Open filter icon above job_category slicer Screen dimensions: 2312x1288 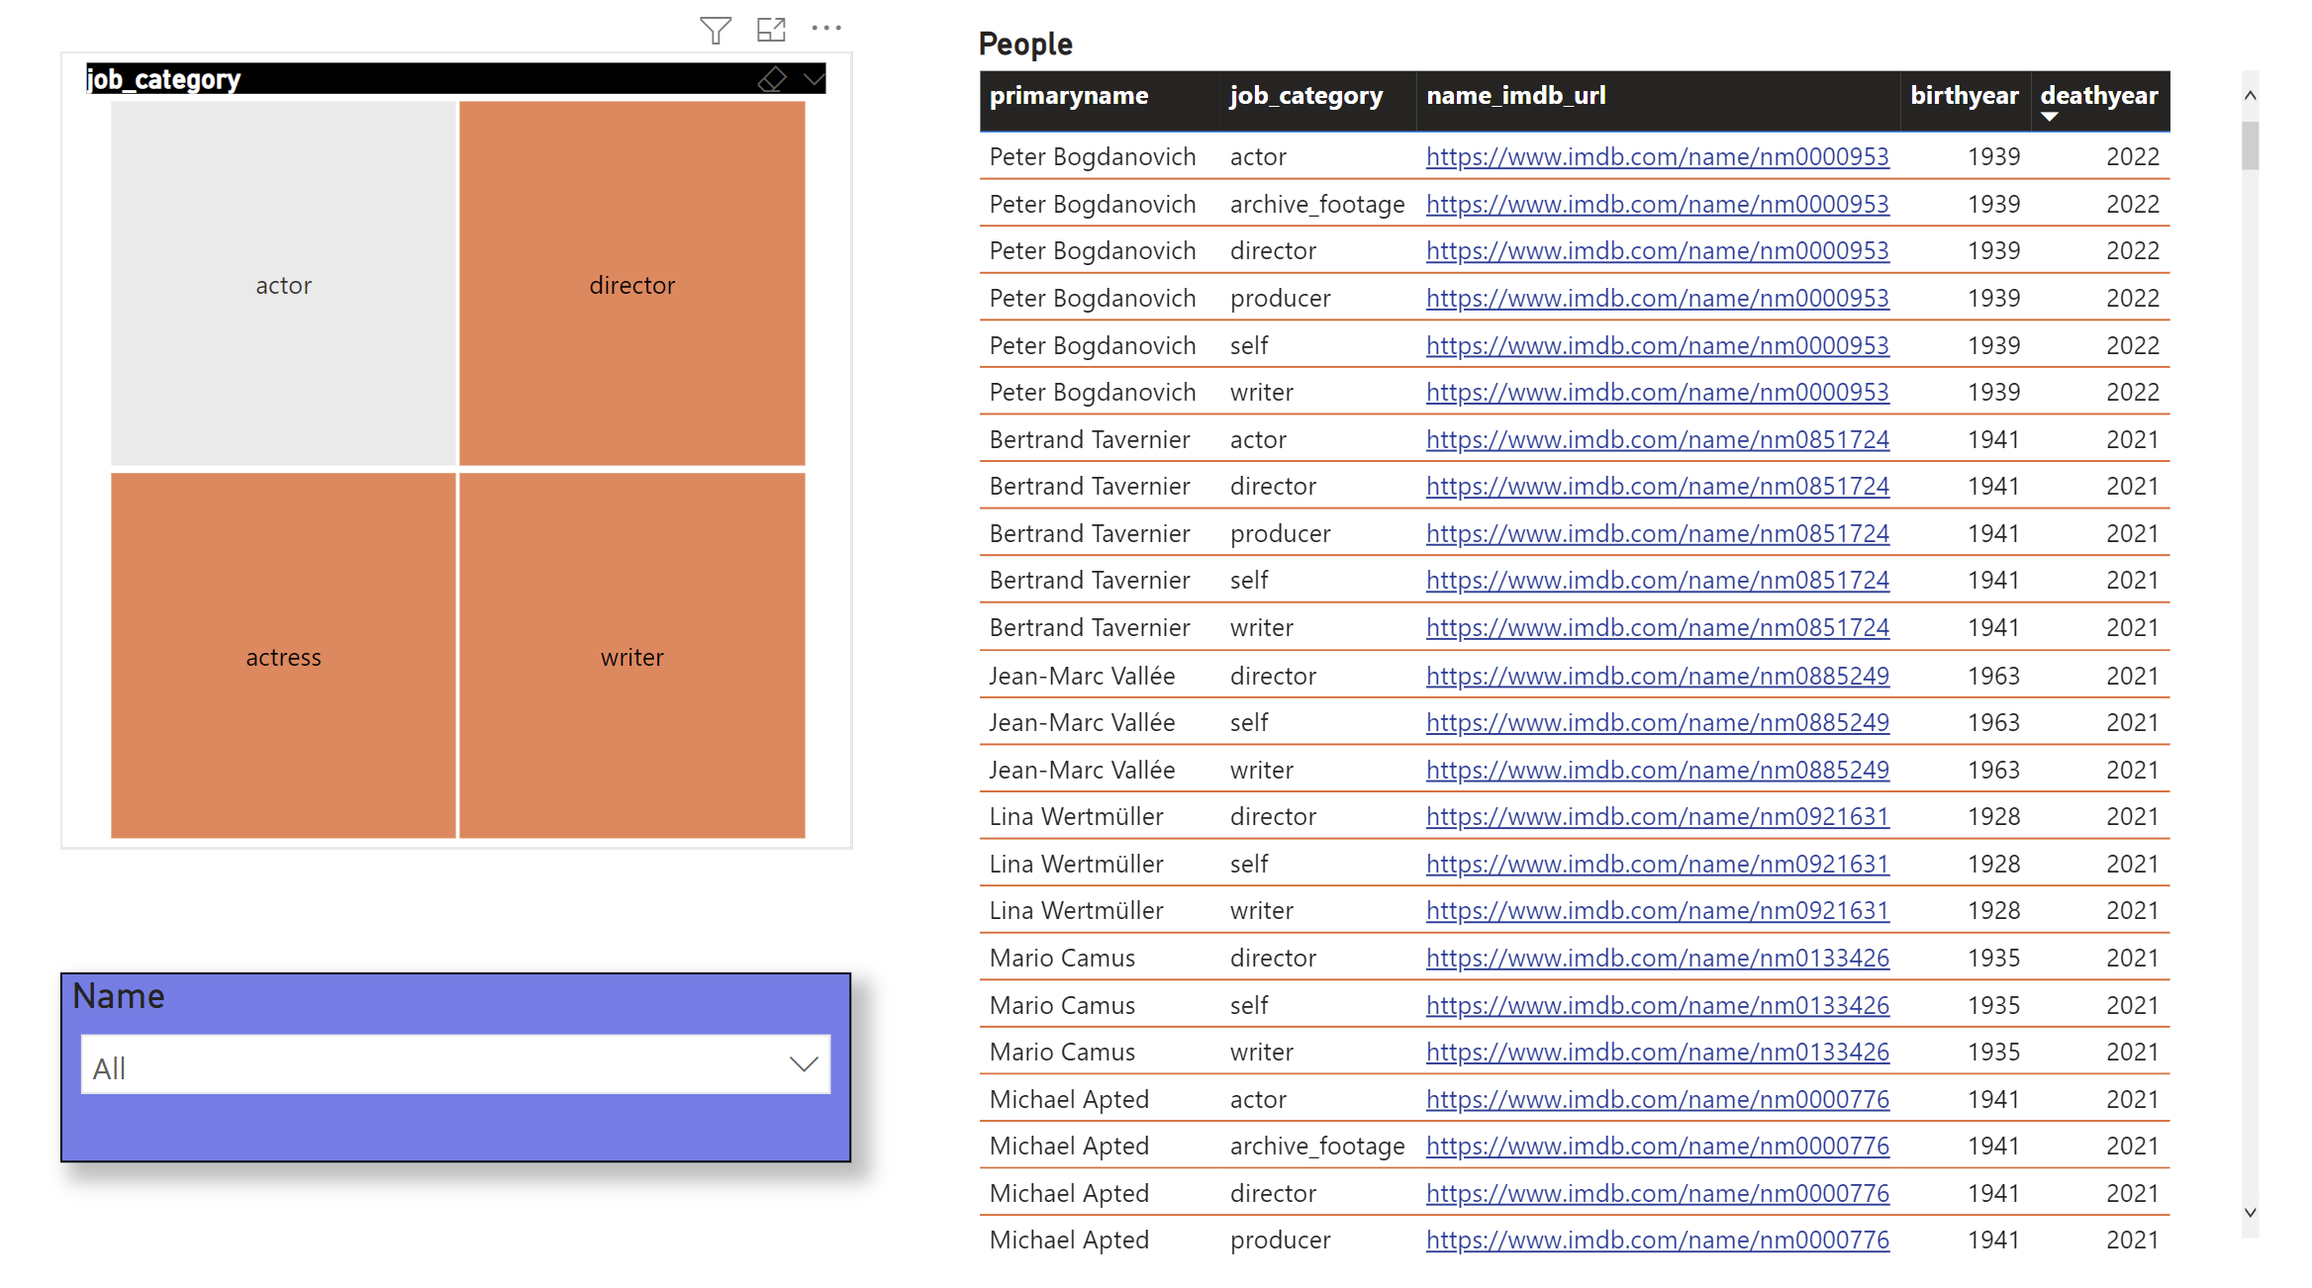715,30
